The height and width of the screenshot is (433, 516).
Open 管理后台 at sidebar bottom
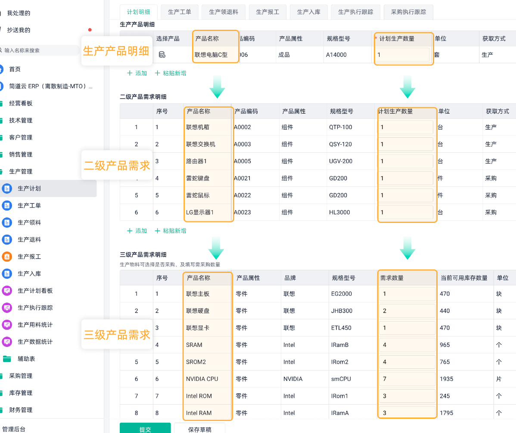pyautogui.click(x=13, y=429)
